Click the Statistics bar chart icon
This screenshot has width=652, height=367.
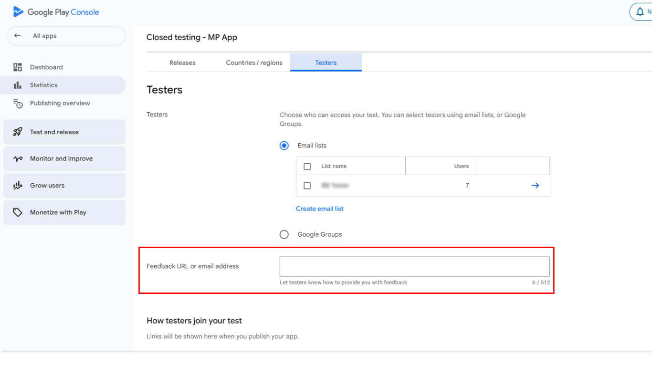coord(18,85)
